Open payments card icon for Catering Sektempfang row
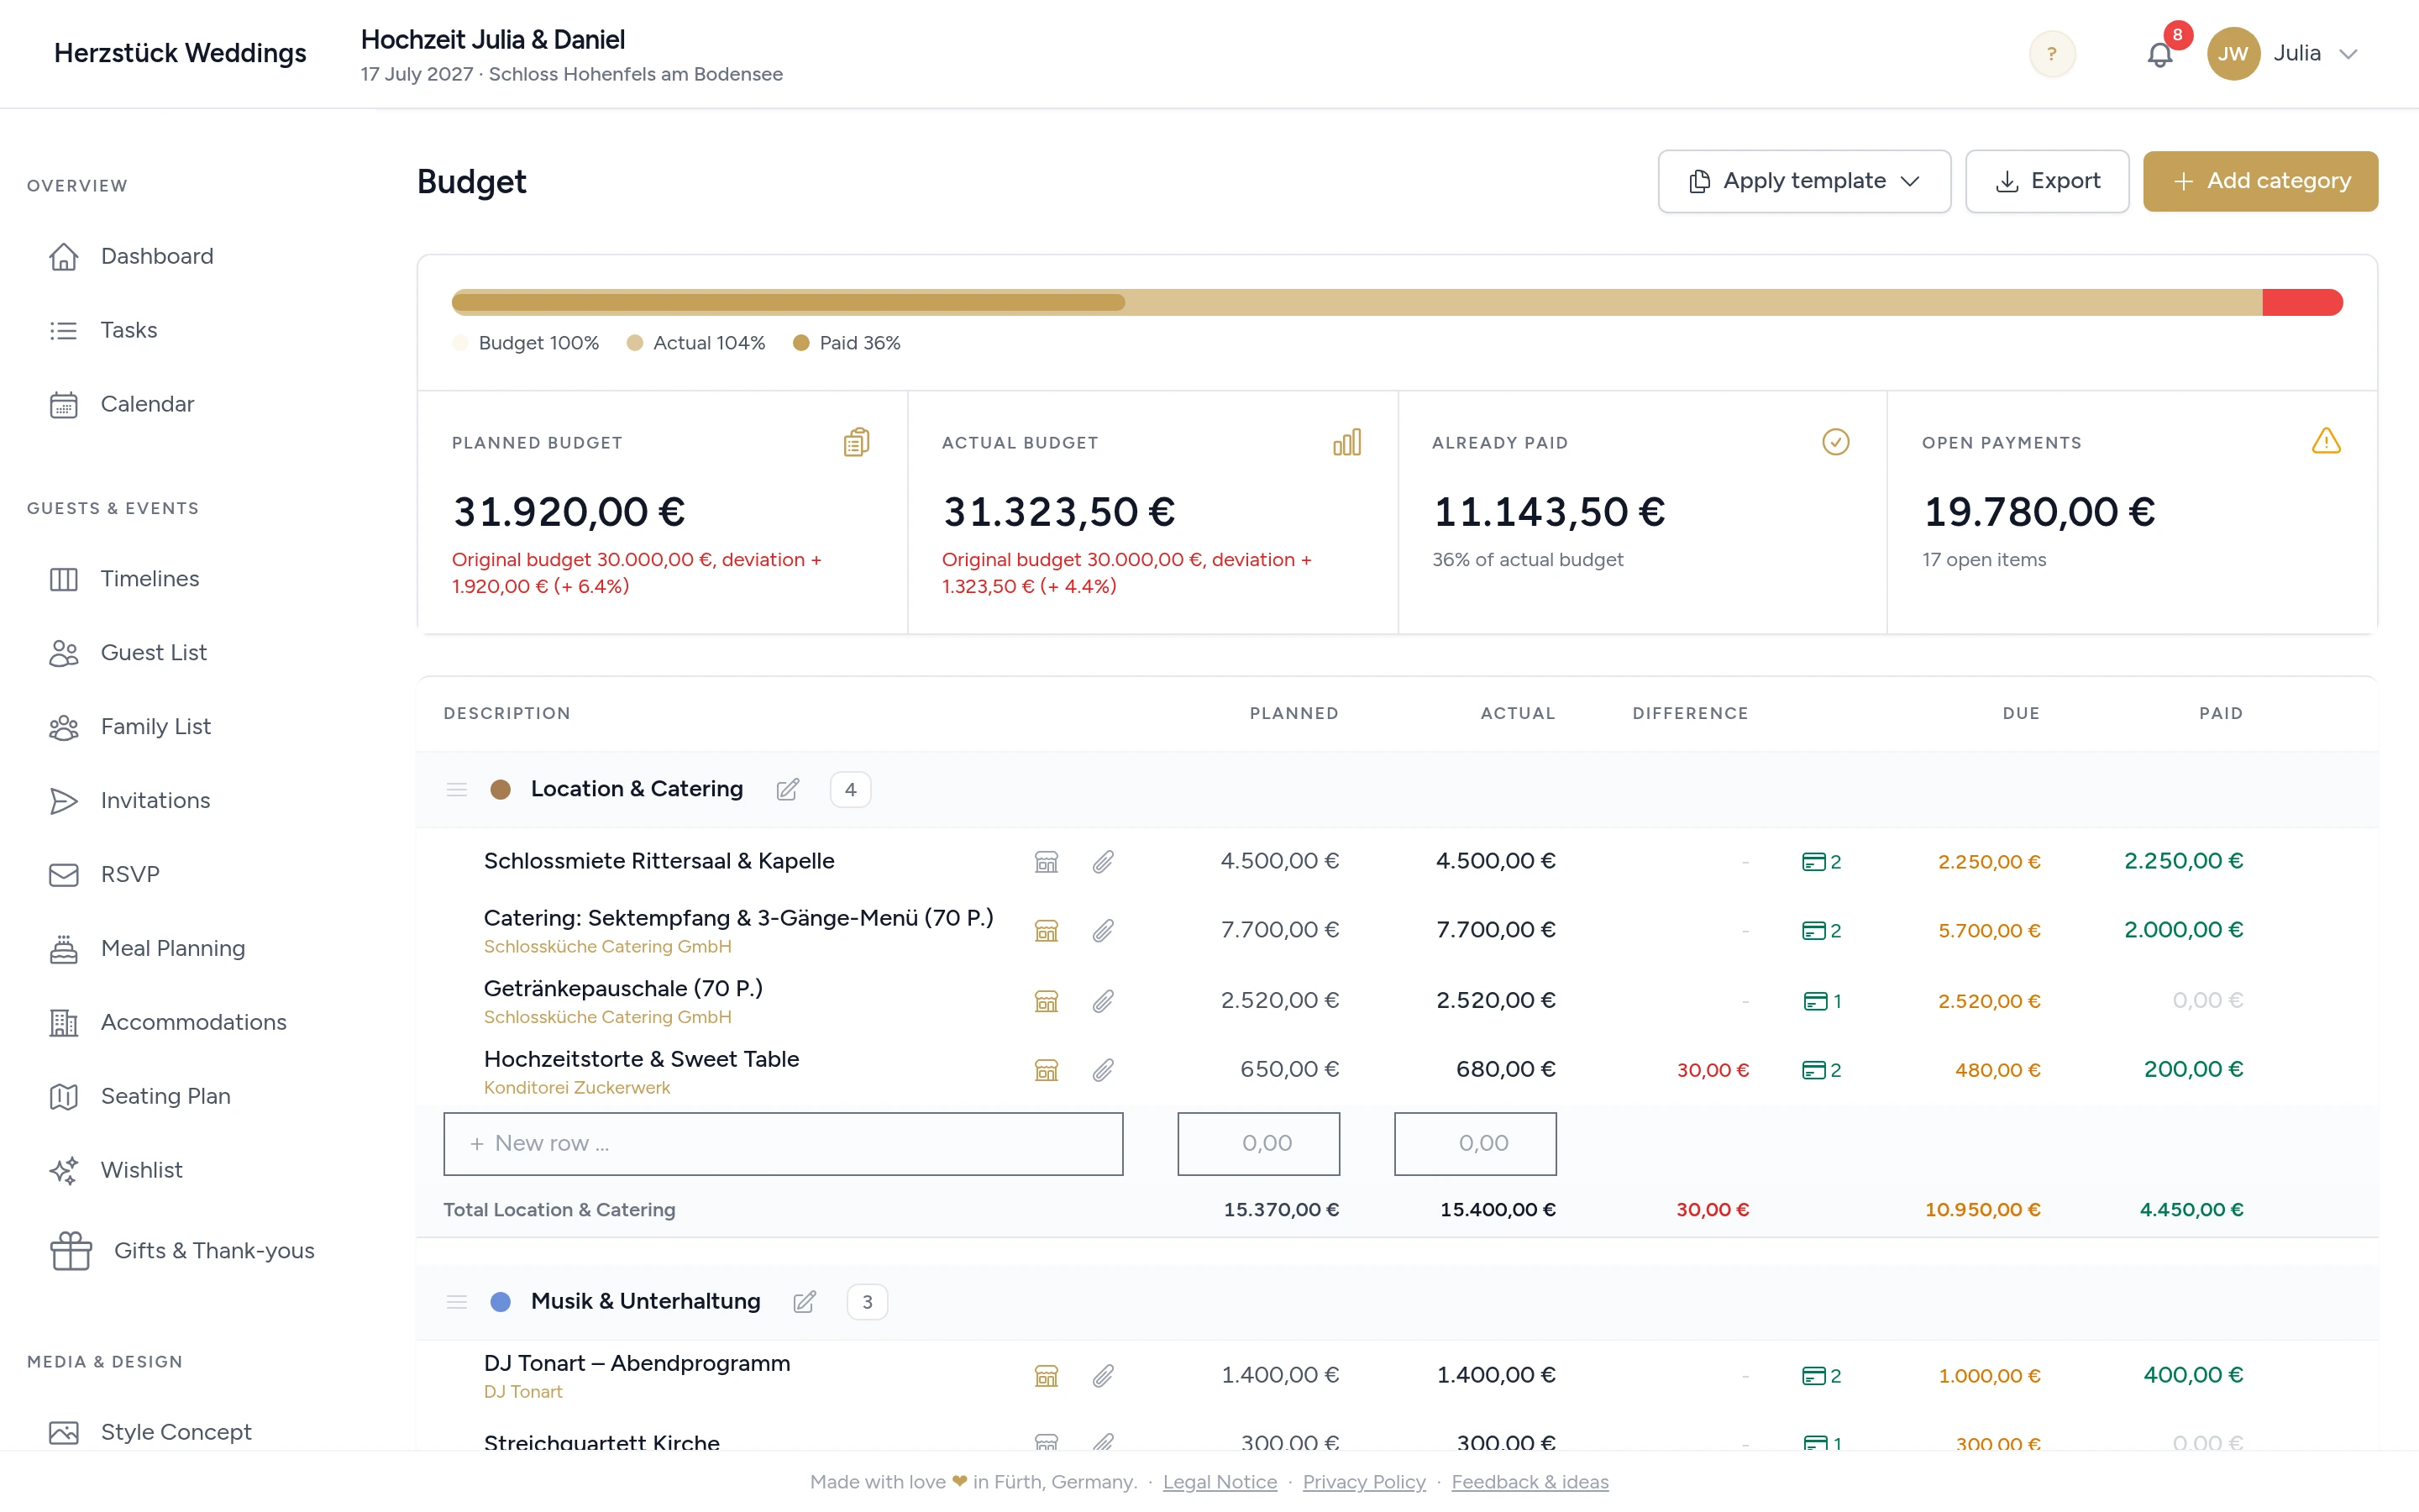The image size is (2419, 1512). pyautogui.click(x=1821, y=930)
